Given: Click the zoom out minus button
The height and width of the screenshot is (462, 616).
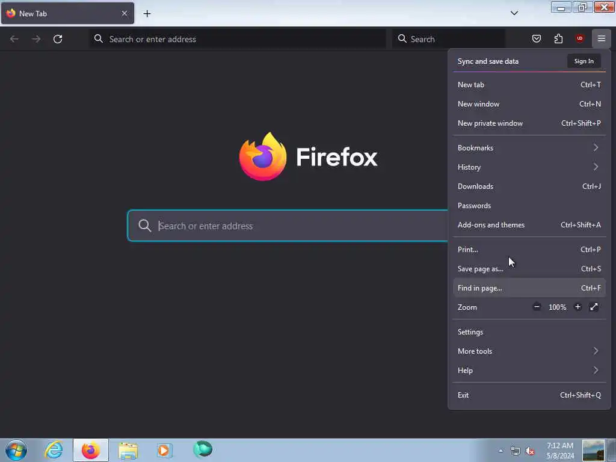Looking at the screenshot, I should [537, 307].
